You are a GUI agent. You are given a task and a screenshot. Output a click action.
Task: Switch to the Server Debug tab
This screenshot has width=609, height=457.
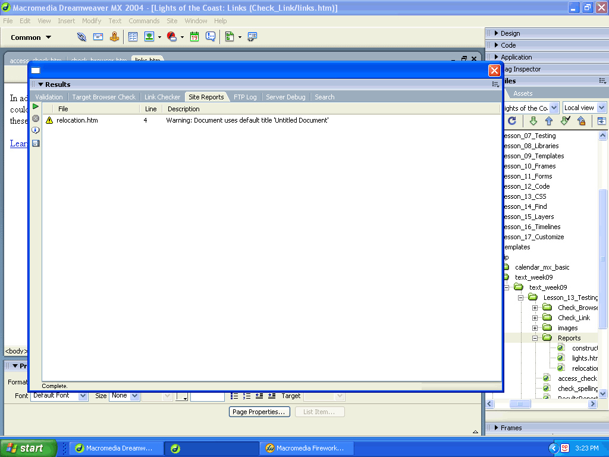coord(285,97)
